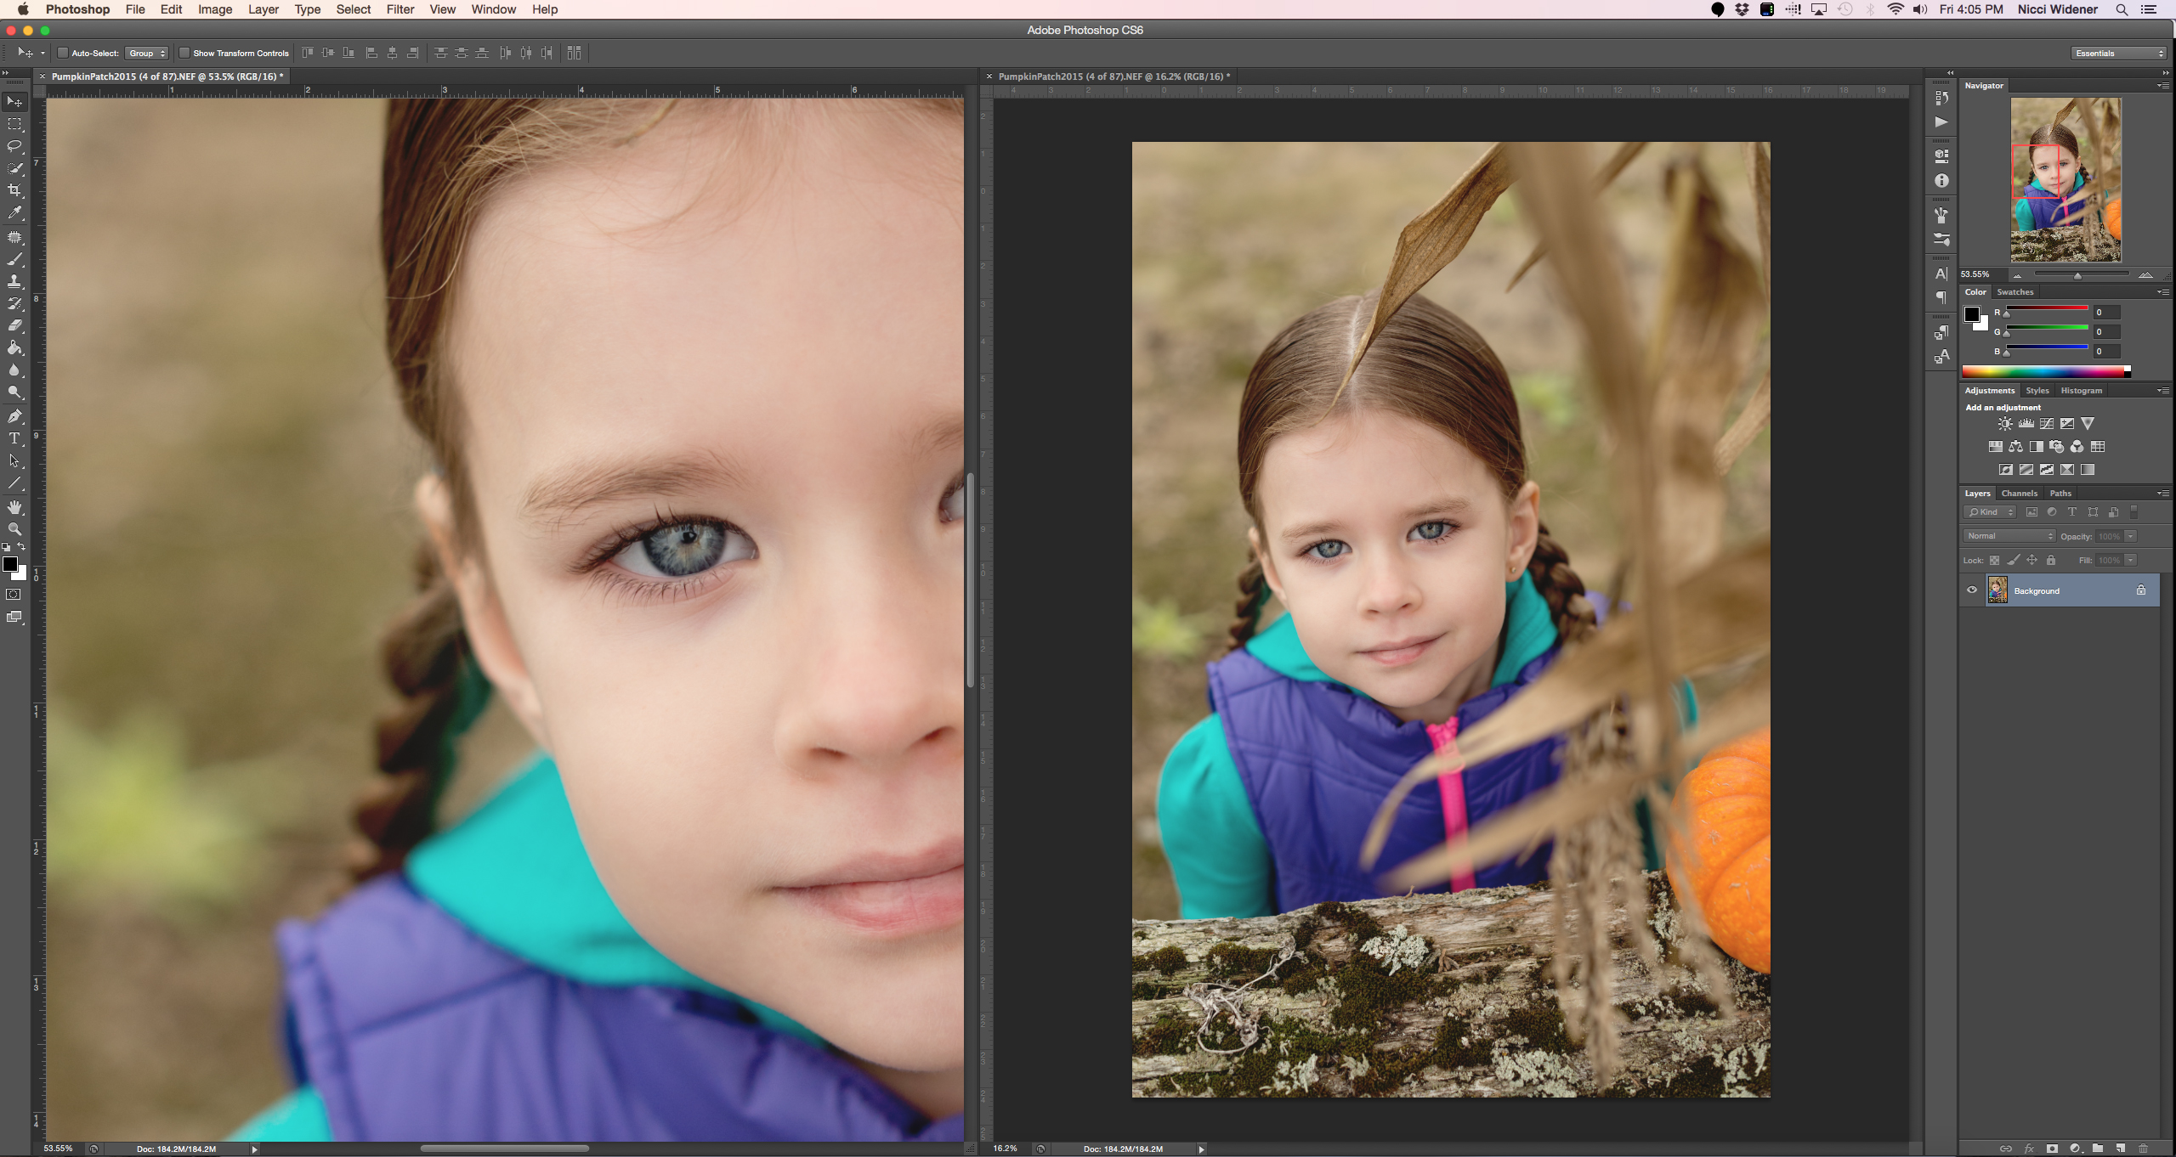This screenshot has width=2176, height=1157.
Task: Drag the red color channel slider
Action: pos(2005,315)
